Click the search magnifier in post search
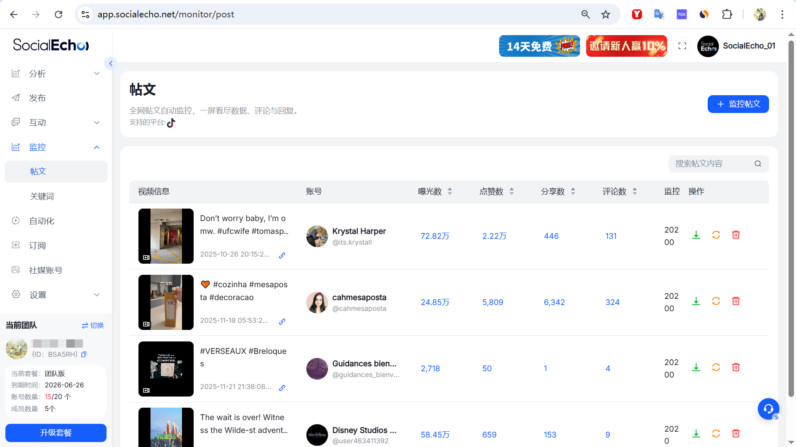Screen dimensions: 796x447 pyautogui.click(x=758, y=164)
